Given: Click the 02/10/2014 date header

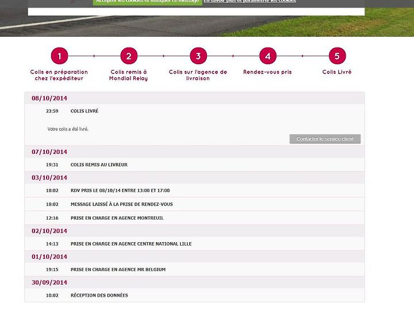Looking at the screenshot, I should point(194,231).
